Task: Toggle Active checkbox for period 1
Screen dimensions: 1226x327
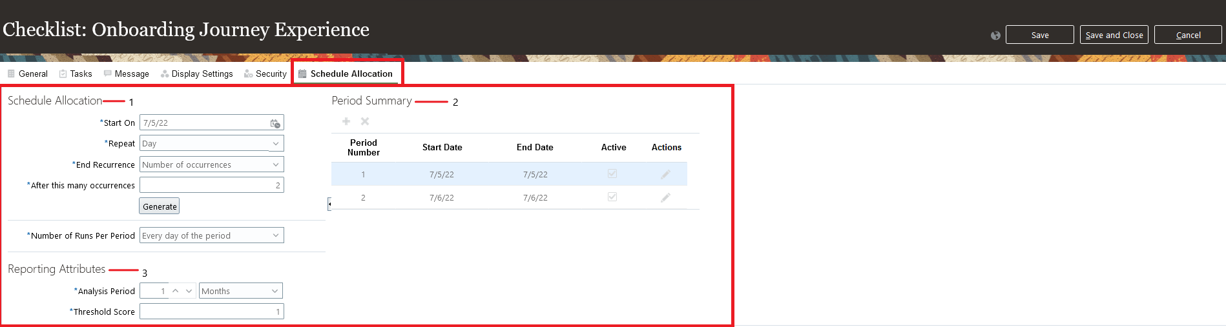Action: pos(612,173)
